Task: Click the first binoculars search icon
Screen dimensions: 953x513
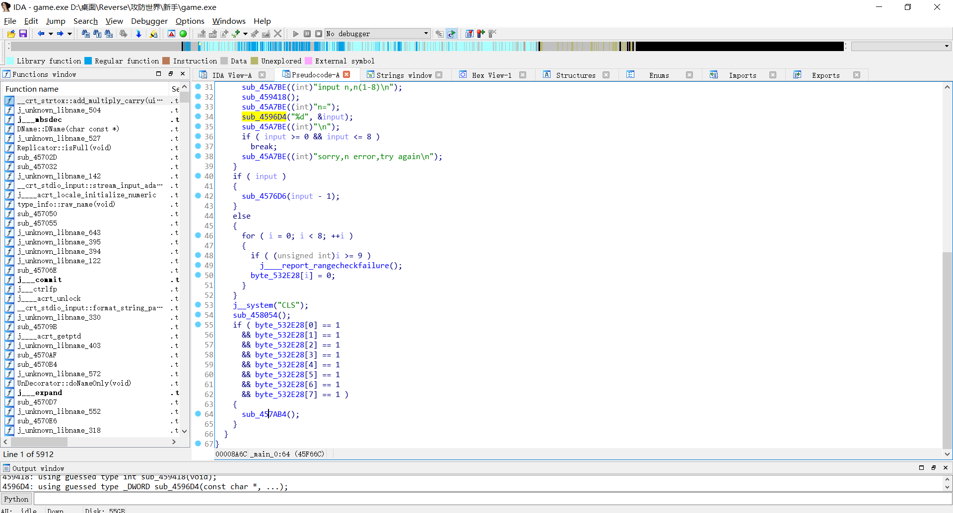Action: [86, 34]
